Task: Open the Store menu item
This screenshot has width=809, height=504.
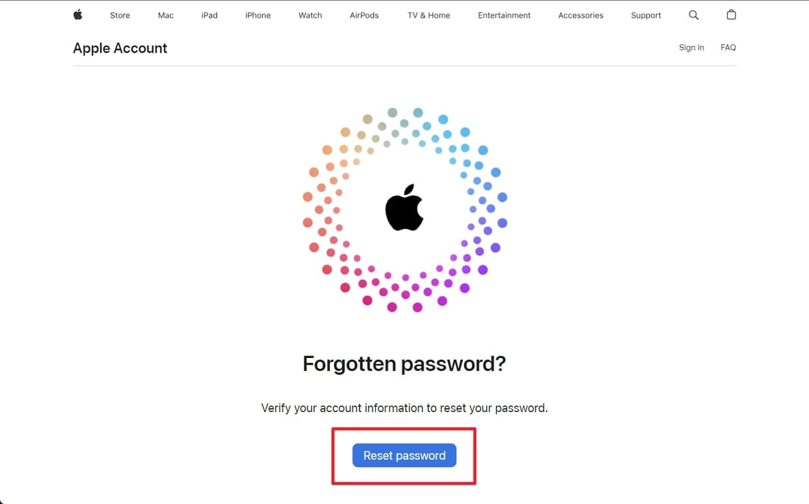Action: click(x=120, y=16)
